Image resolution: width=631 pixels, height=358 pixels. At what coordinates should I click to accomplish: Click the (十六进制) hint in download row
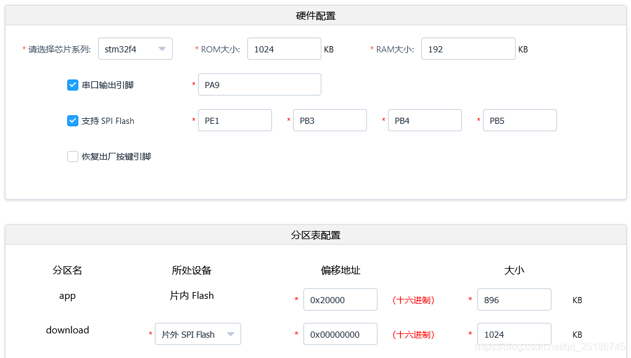coord(413,335)
